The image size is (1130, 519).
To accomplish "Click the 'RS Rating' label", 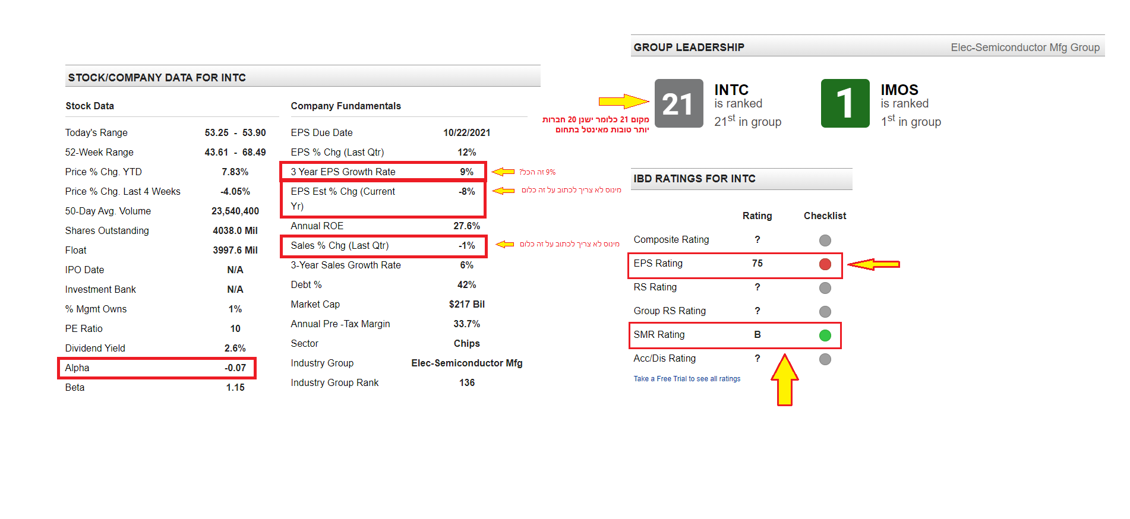I will click(655, 287).
